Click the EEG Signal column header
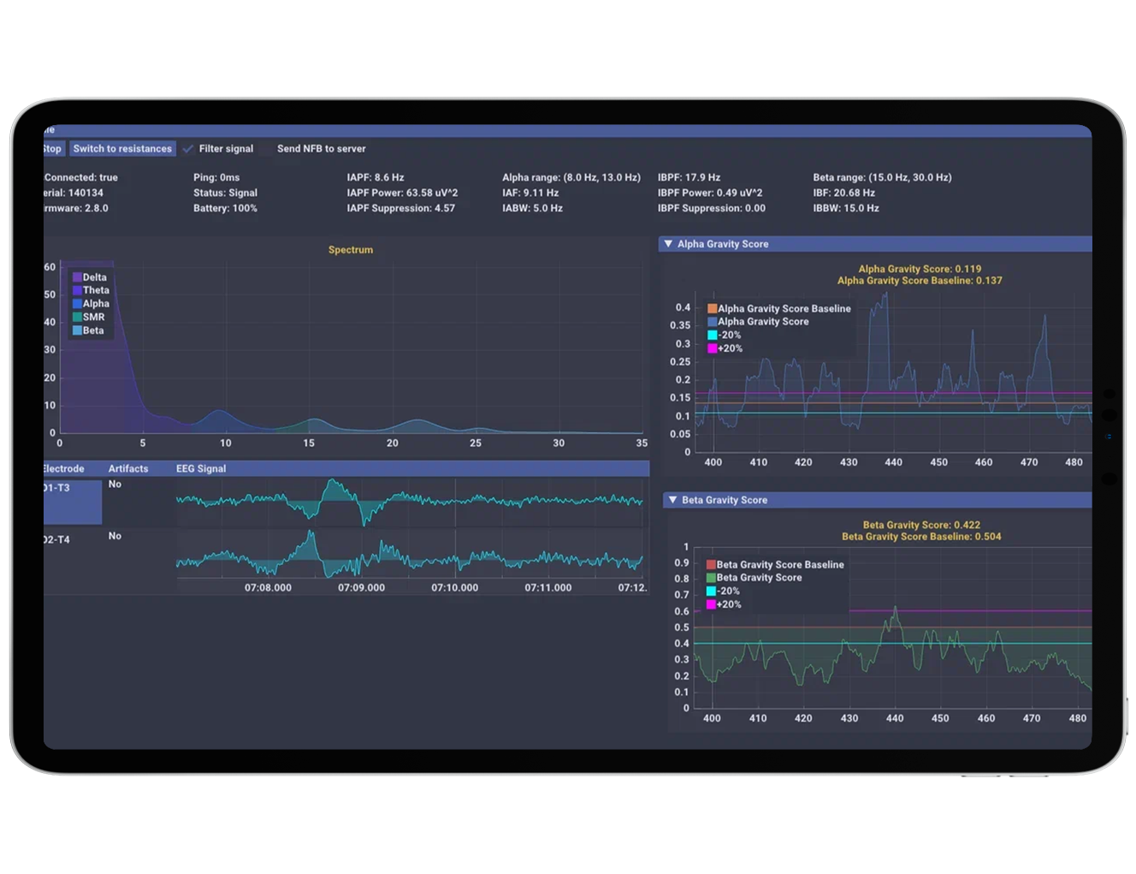Image resolution: width=1136 pixels, height=874 pixels. tap(201, 469)
